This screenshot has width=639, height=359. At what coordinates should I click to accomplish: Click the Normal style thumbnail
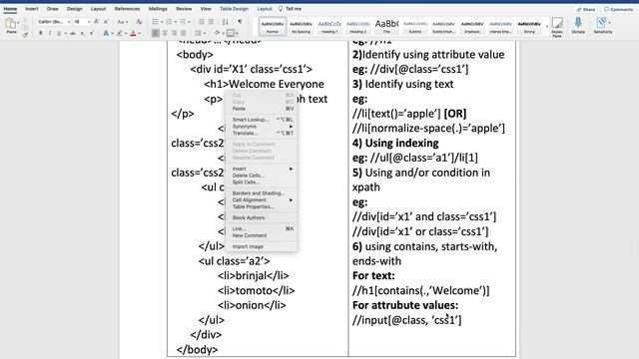(273, 27)
